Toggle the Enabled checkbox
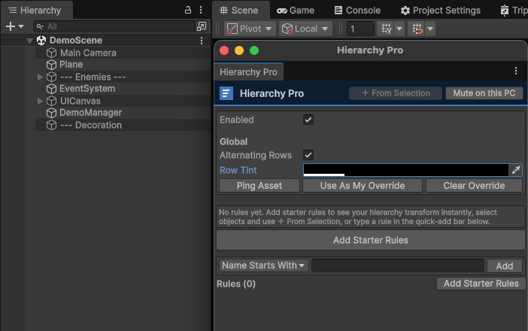The width and height of the screenshot is (528, 331). 308,120
